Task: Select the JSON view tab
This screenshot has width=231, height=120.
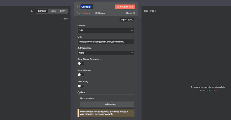Action: coord(63,11)
